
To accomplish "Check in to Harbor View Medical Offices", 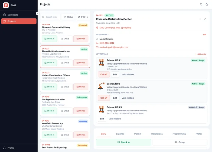I will [49, 87].
